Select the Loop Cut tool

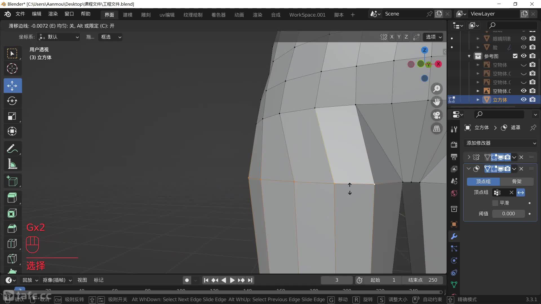tap(12, 243)
